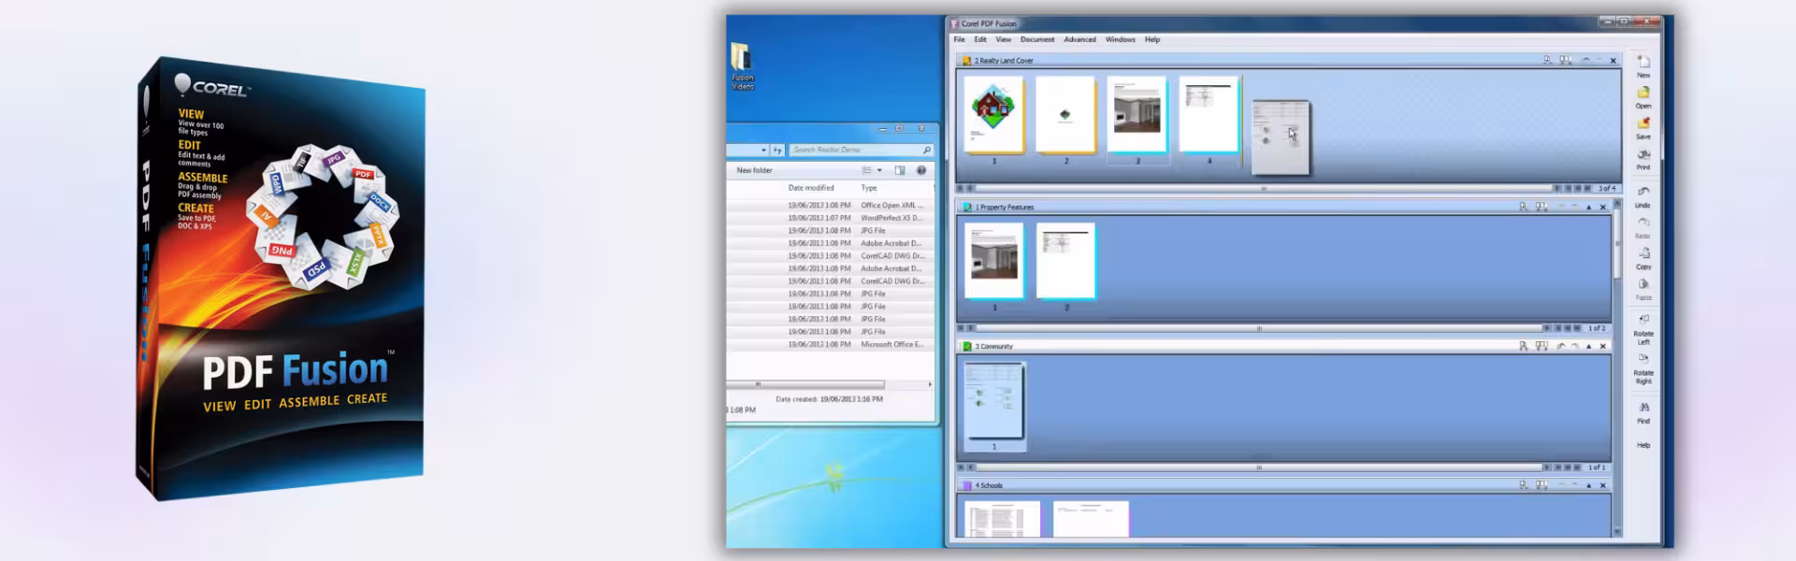The height and width of the screenshot is (561, 1796).
Task: Sort by Date modified column in Explorer
Action: 811,188
